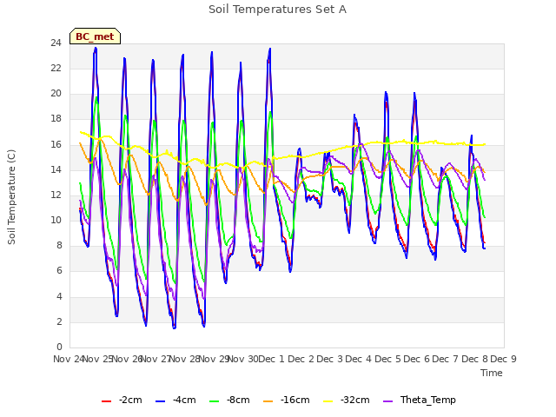Screen dimensions: 556x417
Task: Click the red -2cm legend color swatch
Action: 106,401
